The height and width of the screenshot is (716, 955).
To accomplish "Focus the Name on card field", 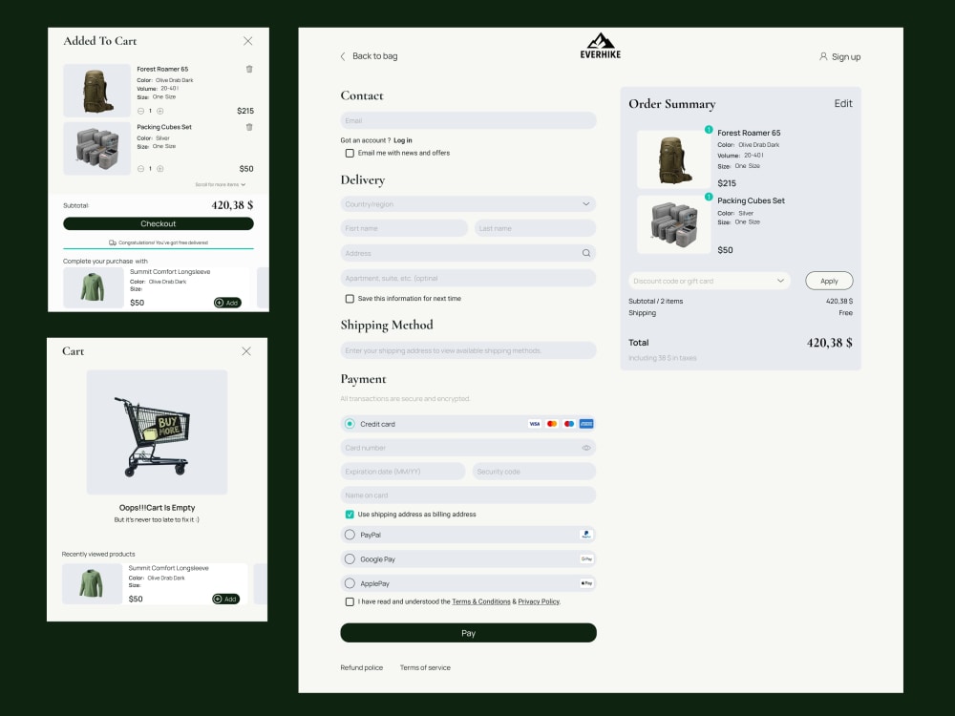I will coord(468,495).
